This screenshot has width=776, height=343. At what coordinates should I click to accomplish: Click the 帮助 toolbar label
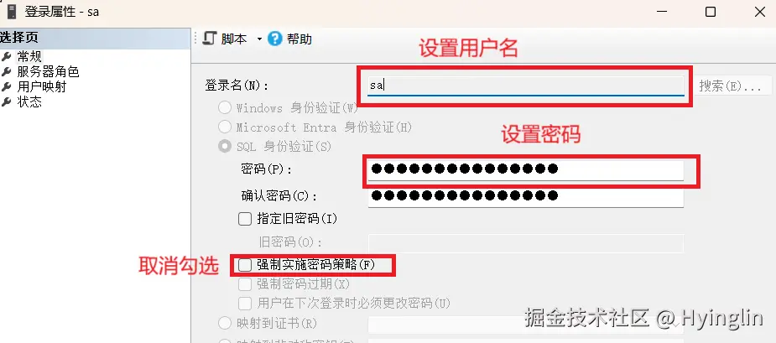pyautogui.click(x=299, y=39)
